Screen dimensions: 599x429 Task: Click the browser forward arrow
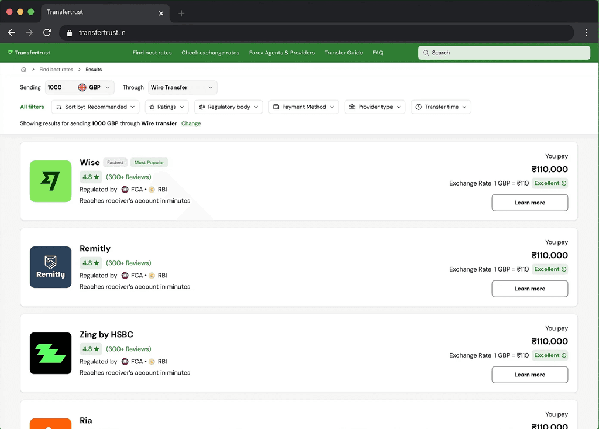pyautogui.click(x=29, y=33)
